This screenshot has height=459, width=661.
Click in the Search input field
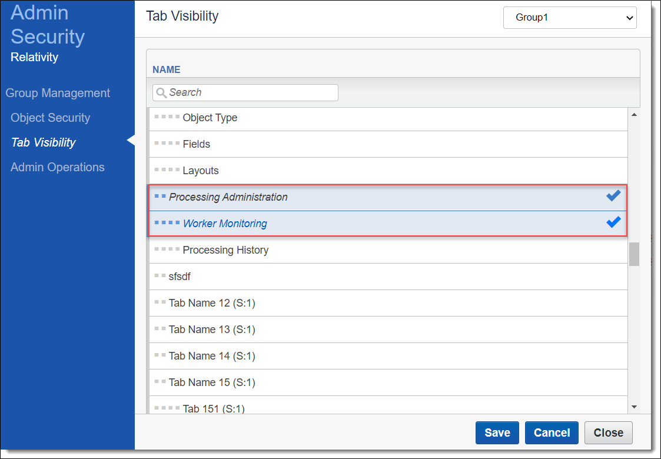pos(245,93)
